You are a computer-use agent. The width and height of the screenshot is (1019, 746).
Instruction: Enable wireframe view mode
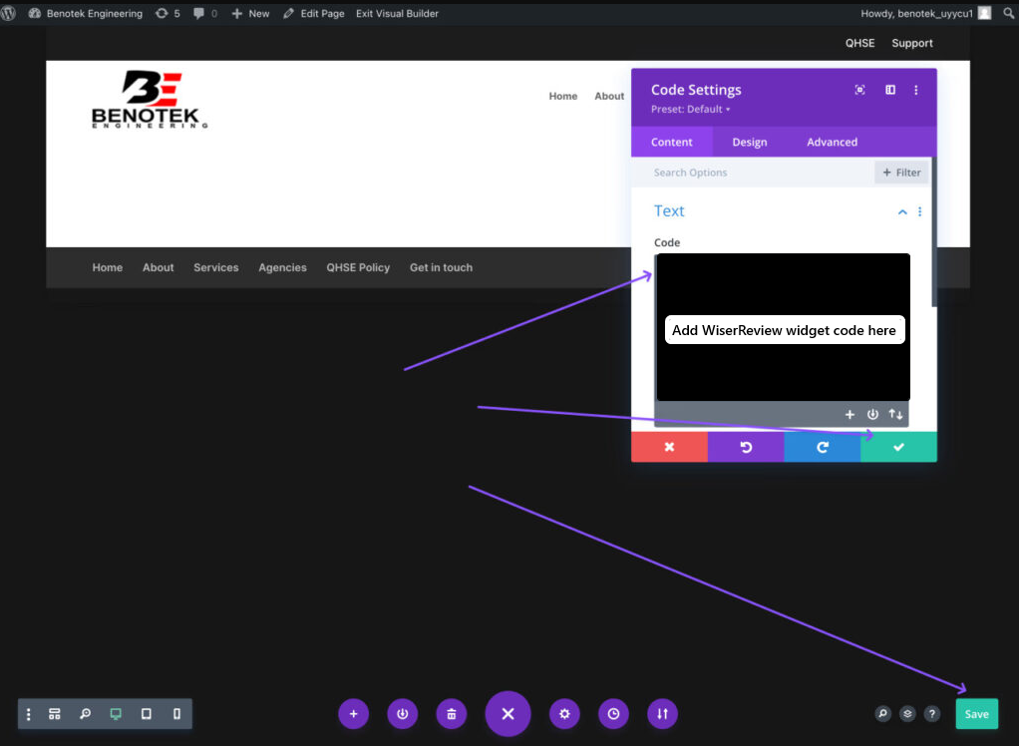point(55,714)
